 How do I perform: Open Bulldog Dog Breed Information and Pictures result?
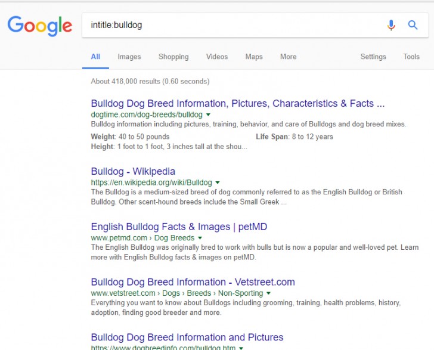187,337
